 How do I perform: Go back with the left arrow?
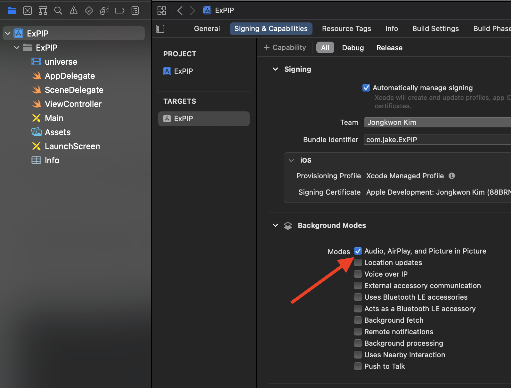click(x=180, y=11)
